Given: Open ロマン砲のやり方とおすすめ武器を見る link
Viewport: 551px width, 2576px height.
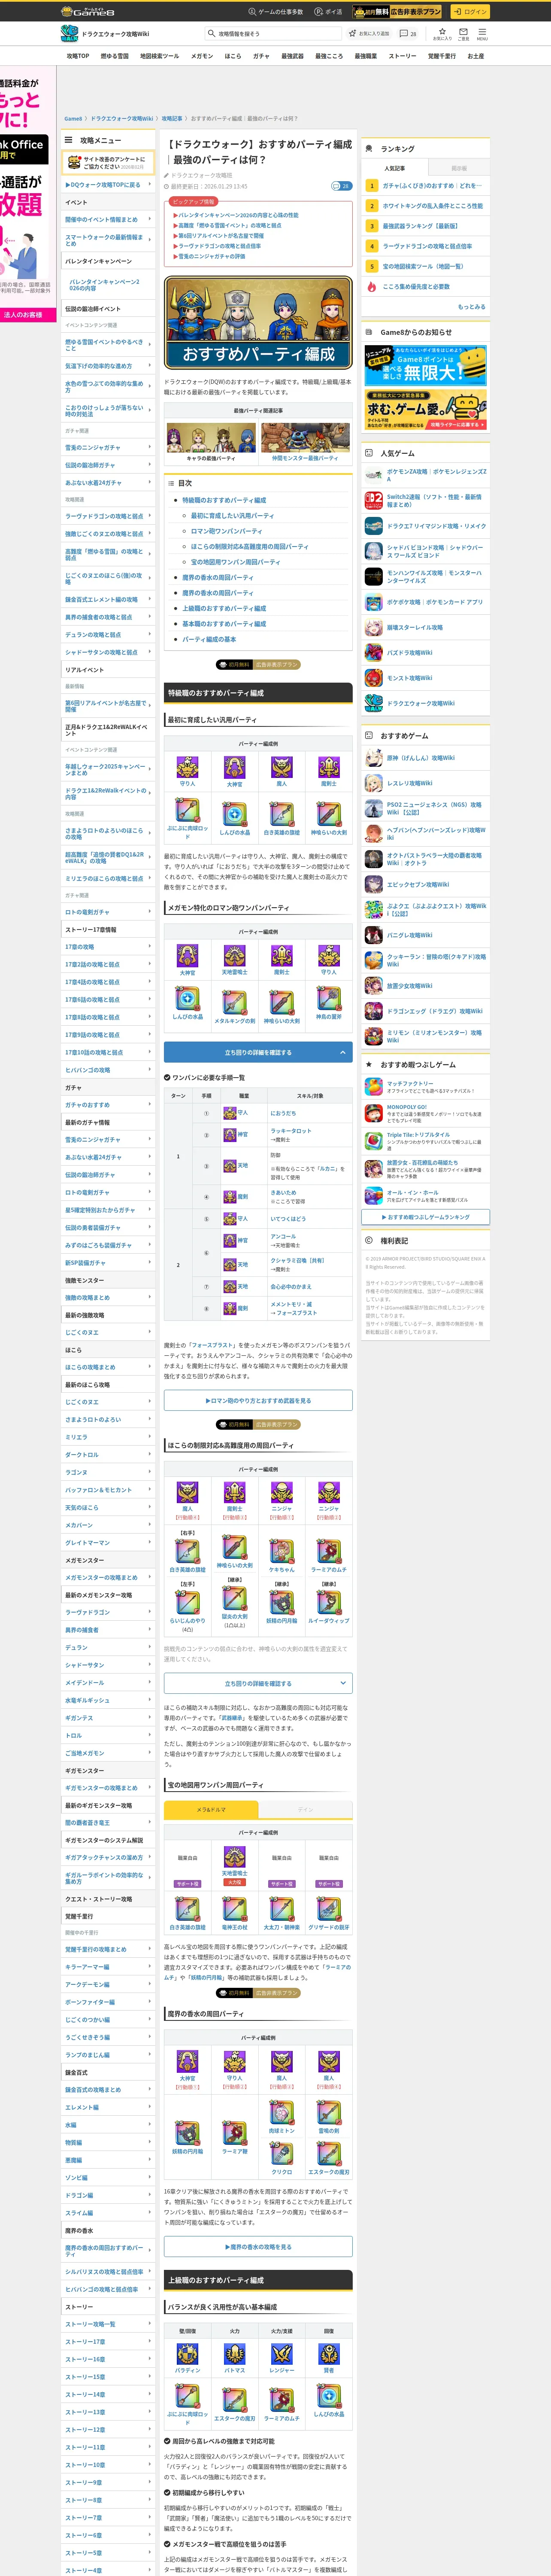Looking at the screenshot, I should 258,1400.
